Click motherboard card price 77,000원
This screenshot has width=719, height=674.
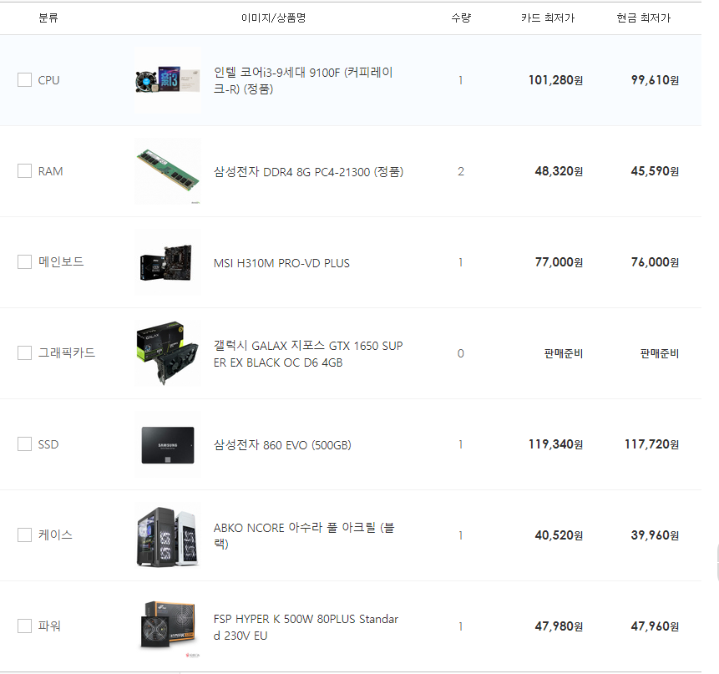point(559,261)
